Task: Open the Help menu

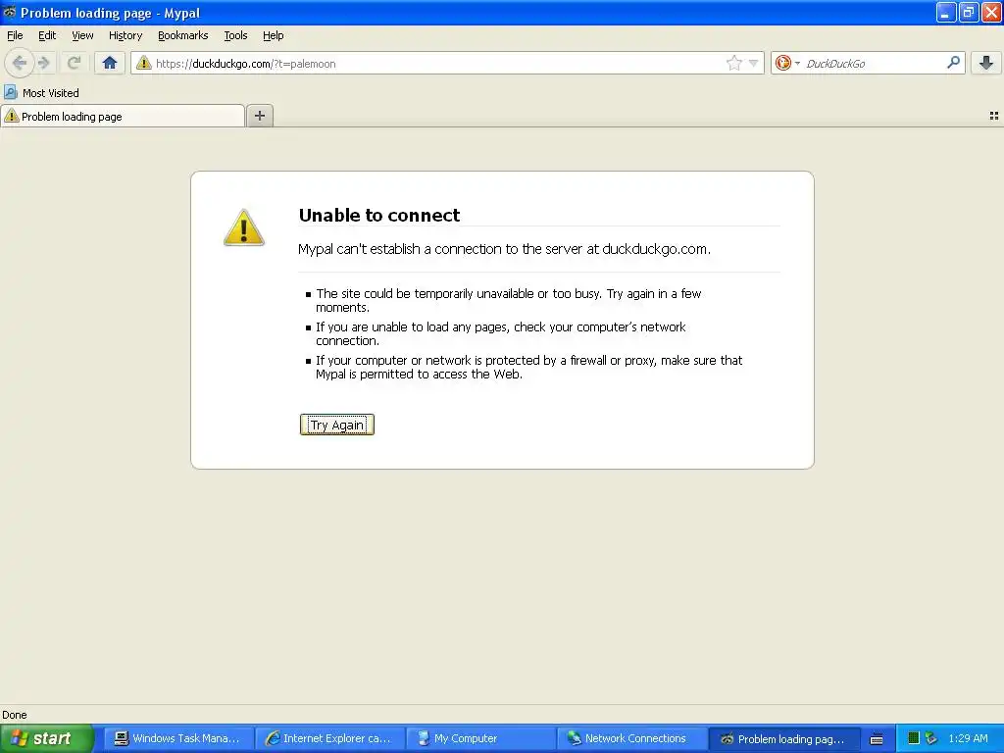Action: coord(274,36)
